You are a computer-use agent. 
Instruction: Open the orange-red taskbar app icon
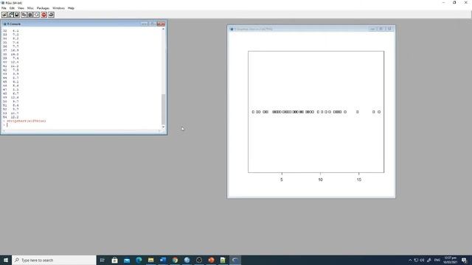211,260
